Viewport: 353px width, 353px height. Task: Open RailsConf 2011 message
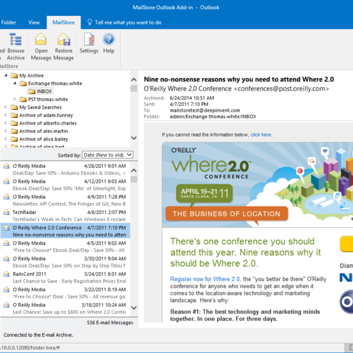point(65,277)
